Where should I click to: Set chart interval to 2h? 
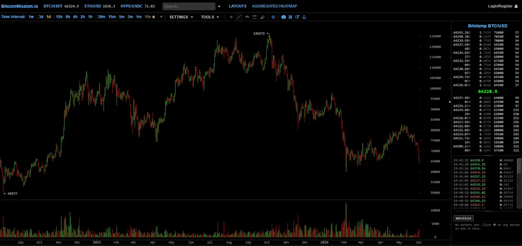83,17
